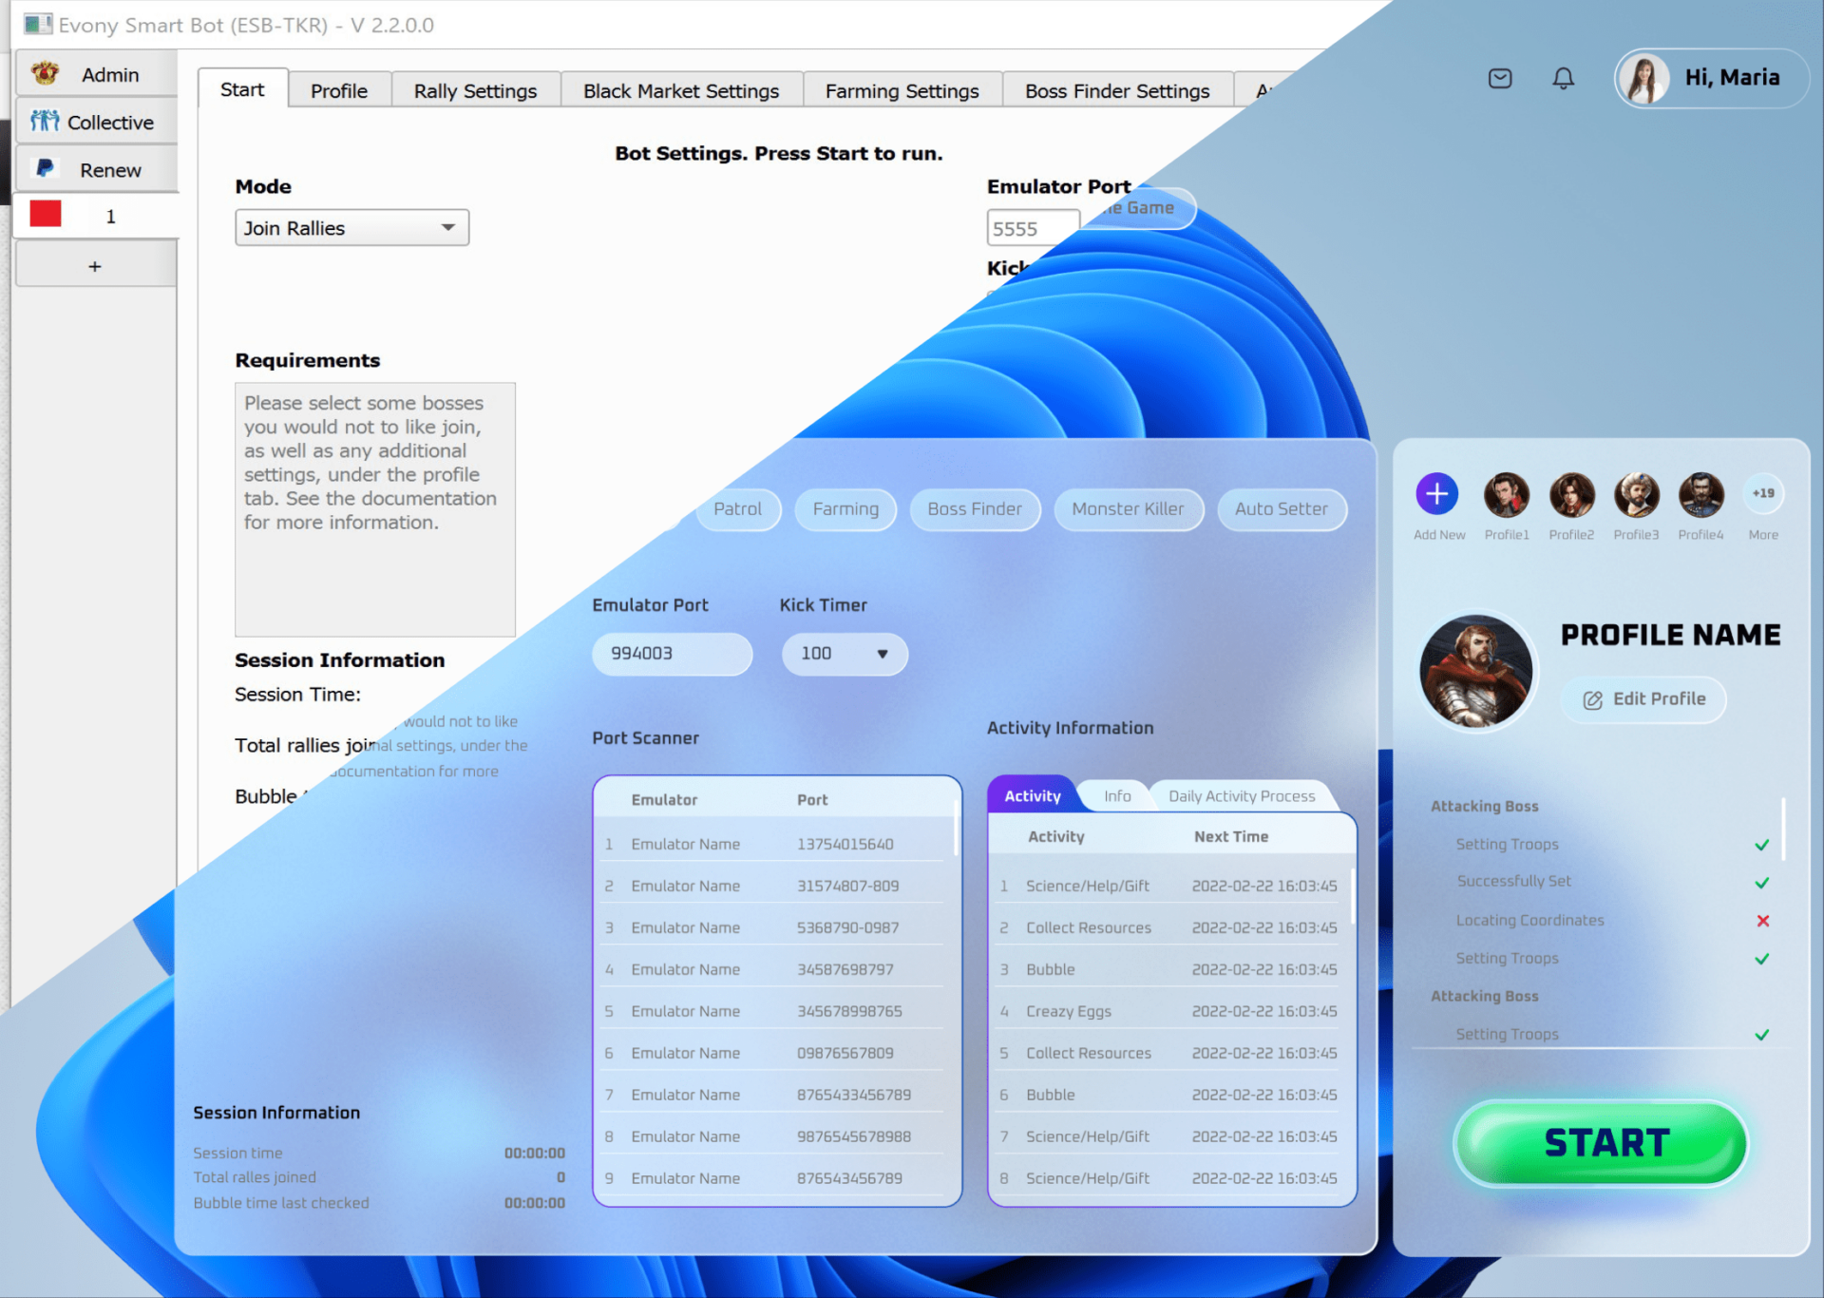Click the Evony Smart Bot title bar icon
Viewport: 1824px width, 1298px height.
coord(38,24)
